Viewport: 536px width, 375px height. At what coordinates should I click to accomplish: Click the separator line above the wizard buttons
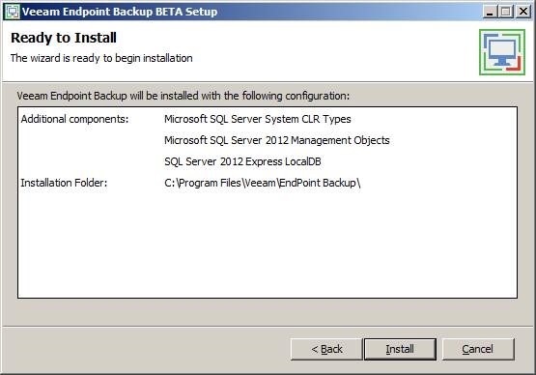(268, 326)
